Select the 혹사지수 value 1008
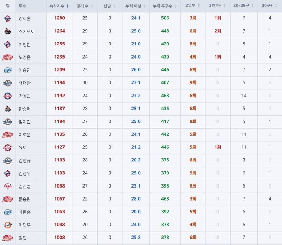This screenshot has width=282, height=245. click(60, 238)
